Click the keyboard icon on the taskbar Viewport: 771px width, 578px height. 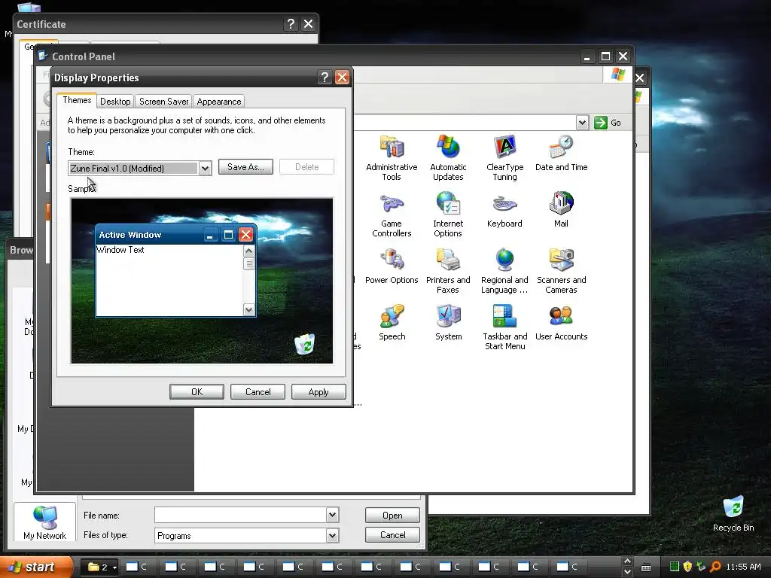point(646,567)
